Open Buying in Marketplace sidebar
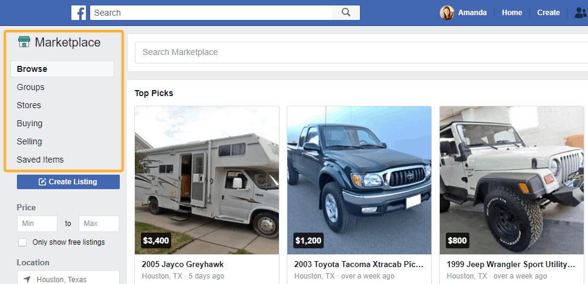Image resolution: width=588 pixels, height=284 pixels. coord(30,124)
